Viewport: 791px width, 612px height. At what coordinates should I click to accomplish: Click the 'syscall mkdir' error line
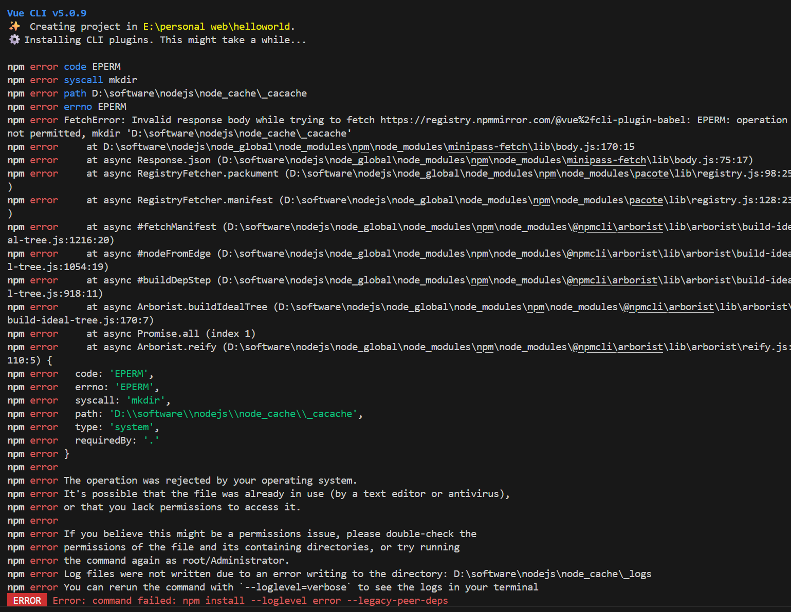click(72, 80)
